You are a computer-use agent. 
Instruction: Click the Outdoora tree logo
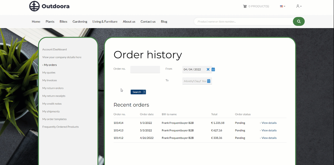pos(34,6)
